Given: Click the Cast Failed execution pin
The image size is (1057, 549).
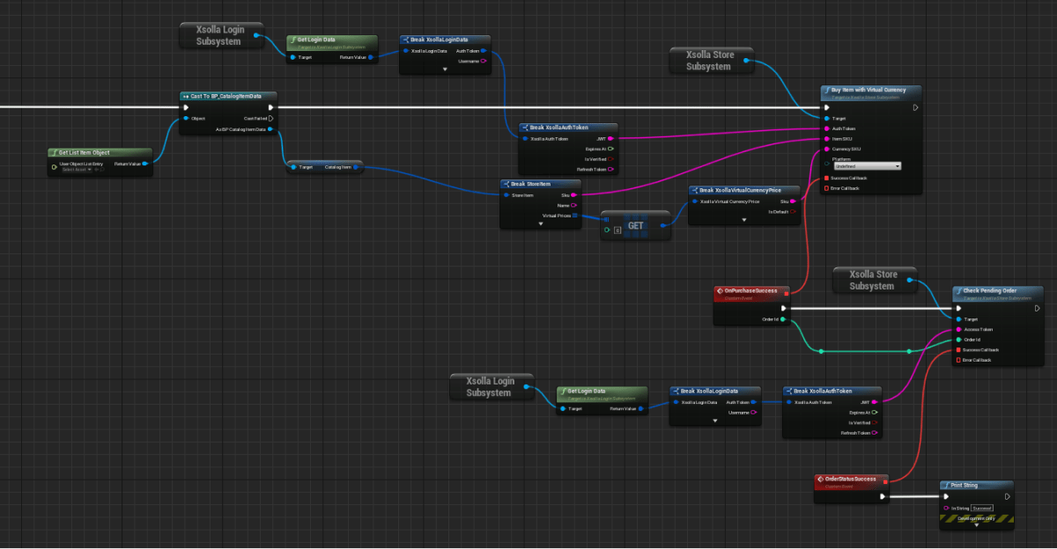Looking at the screenshot, I should (270, 118).
